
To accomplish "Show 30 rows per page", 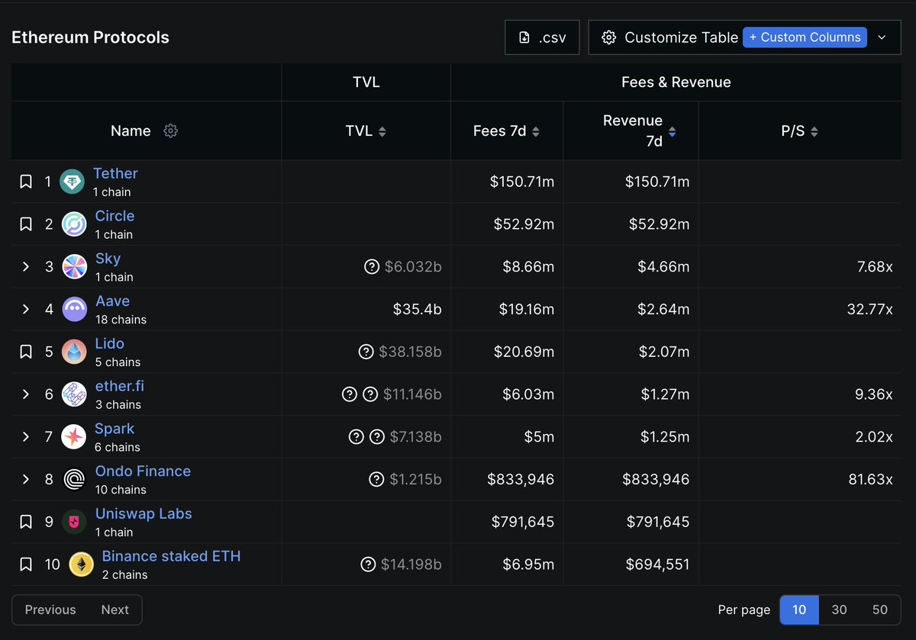I will tap(839, 609).
